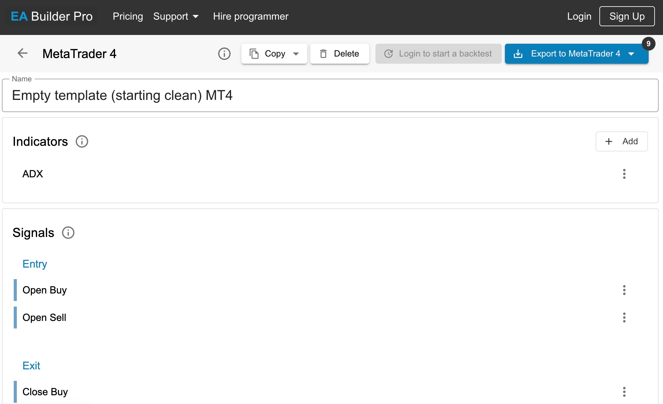This screenshot has width=663, height=404.
Task: Go back using the left arrow icon
Action: pyautogui.click(x=22, y=53)
